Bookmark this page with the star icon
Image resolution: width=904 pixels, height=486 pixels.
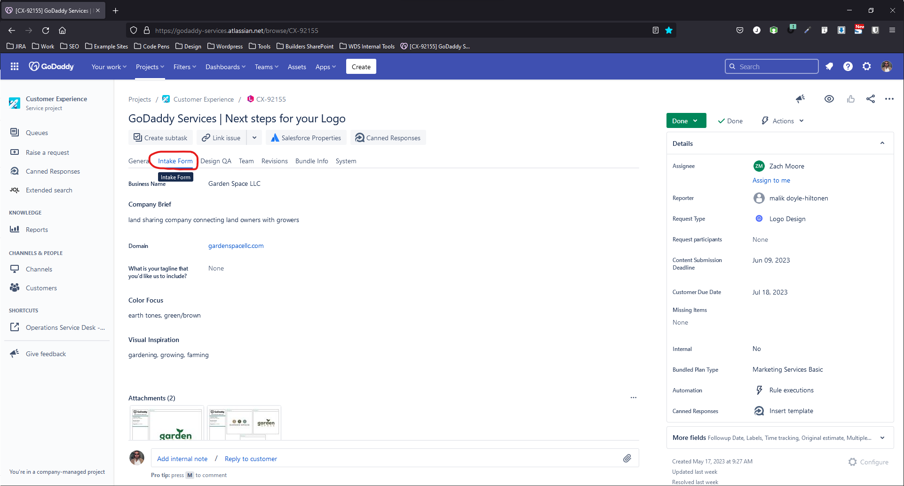click(x=669, y=31)
